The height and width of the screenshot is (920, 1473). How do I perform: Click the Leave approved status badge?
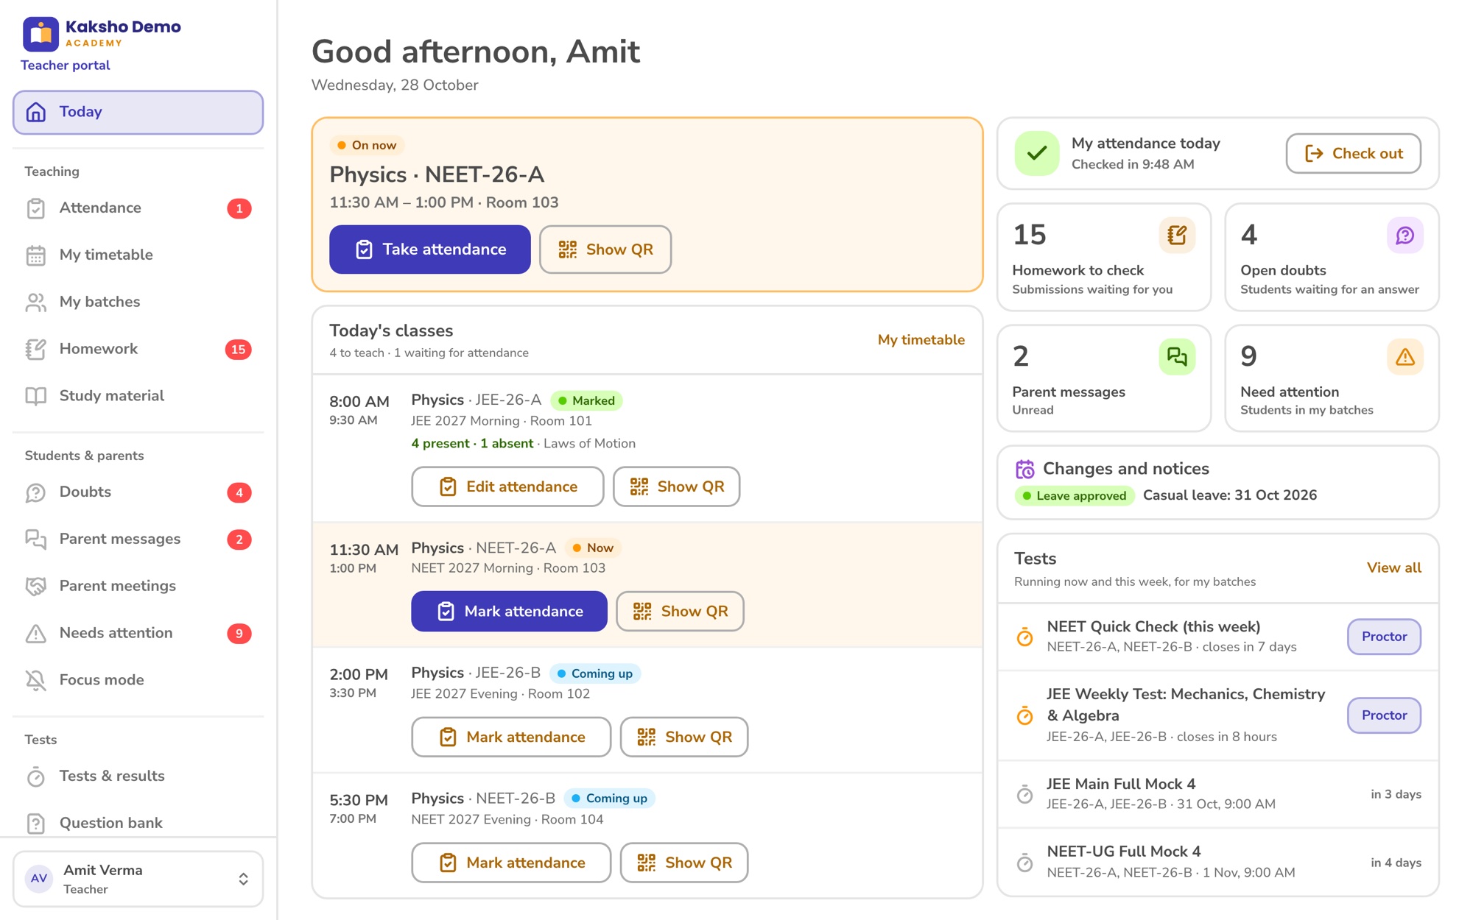click(x=1075, y=495)
